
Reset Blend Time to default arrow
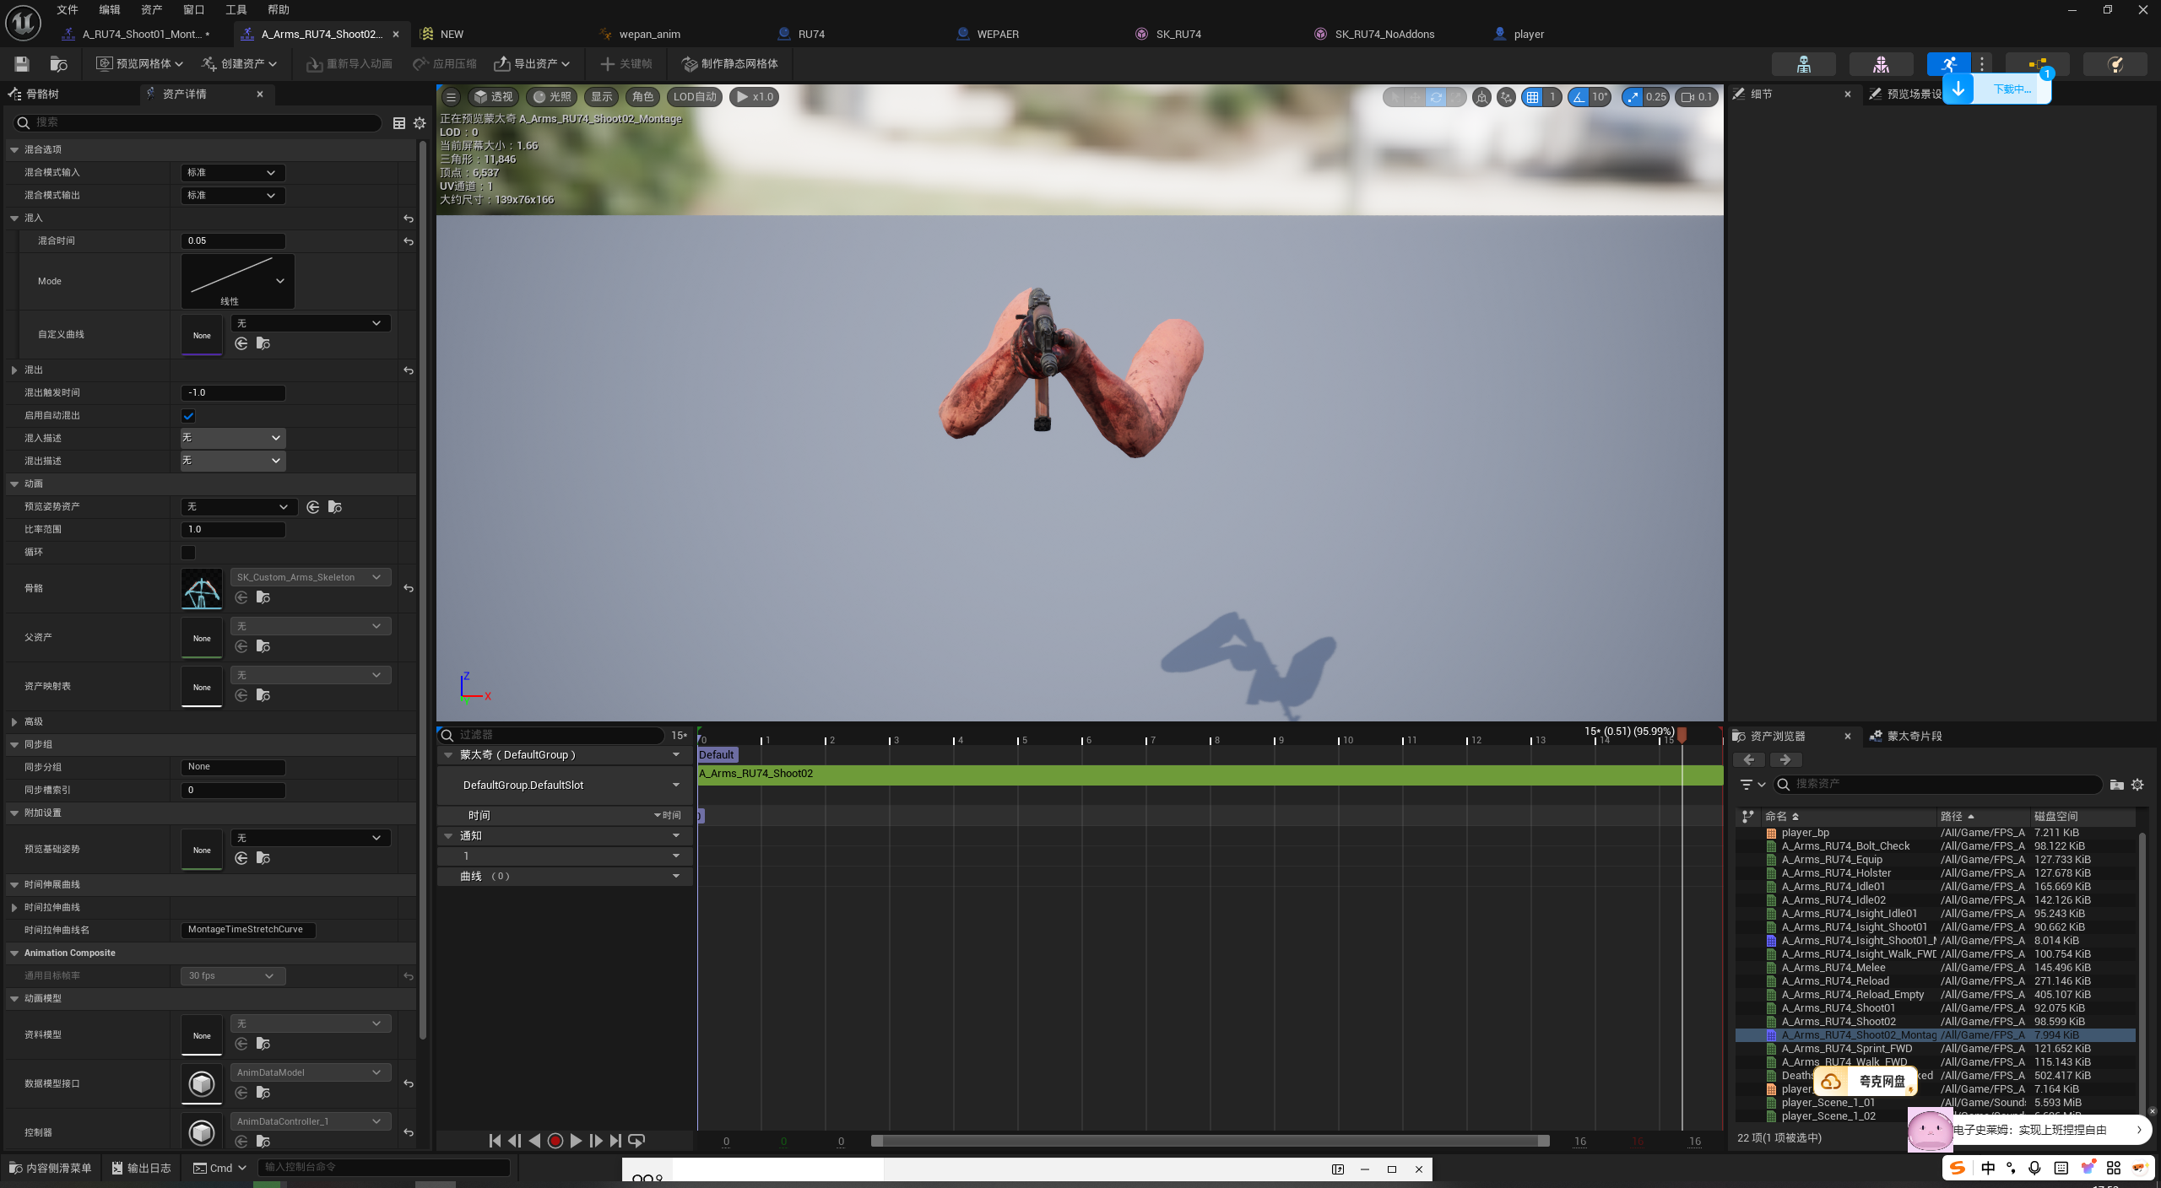click(x=409, y=241)
